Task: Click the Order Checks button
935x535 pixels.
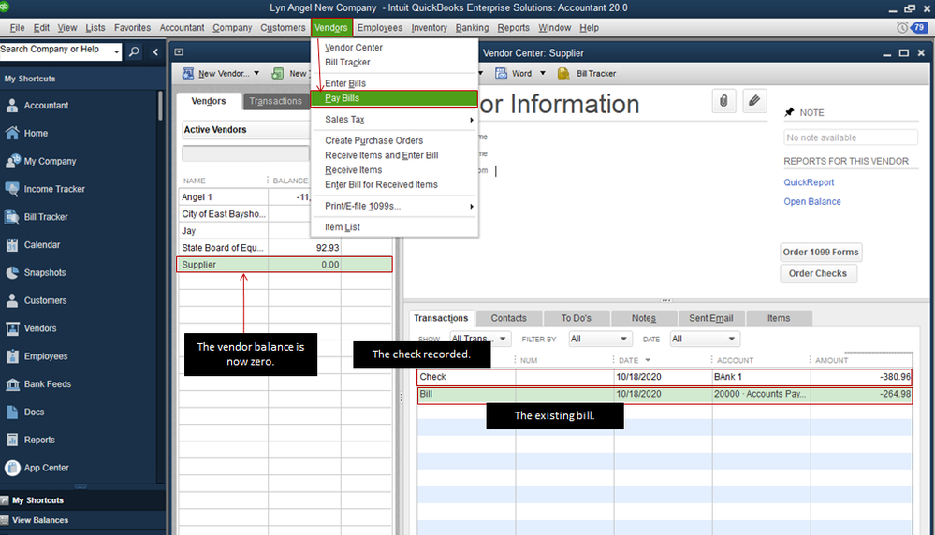Action: pyautogui.click(x=817, y=273)
